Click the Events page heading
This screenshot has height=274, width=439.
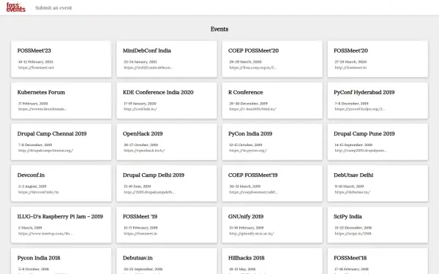pyautogui.click(x=219, y=29)
